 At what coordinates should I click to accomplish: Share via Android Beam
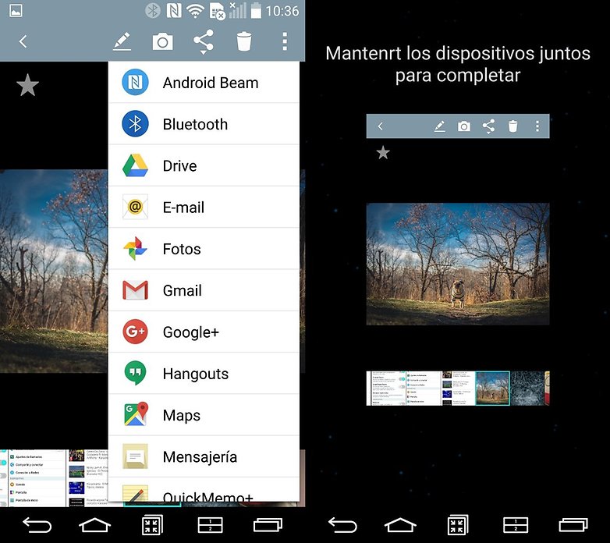click(x=204, y=83)
